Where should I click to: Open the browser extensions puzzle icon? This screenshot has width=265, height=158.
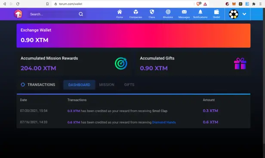[x=254, y=4]
